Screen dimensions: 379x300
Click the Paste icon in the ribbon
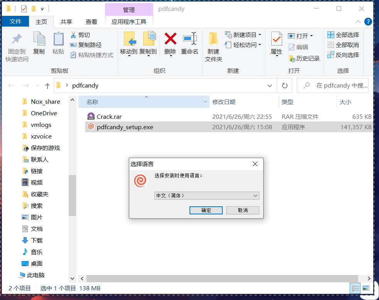pyautogui.click(x=58, y=39)
